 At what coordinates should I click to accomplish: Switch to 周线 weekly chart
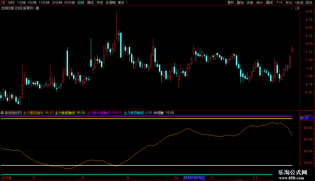[x=90, y=3]
